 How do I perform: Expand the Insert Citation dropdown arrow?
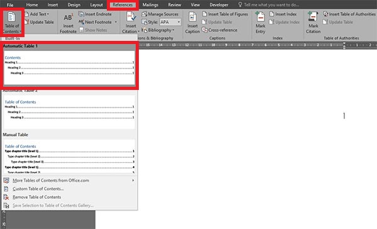(138, 31)
